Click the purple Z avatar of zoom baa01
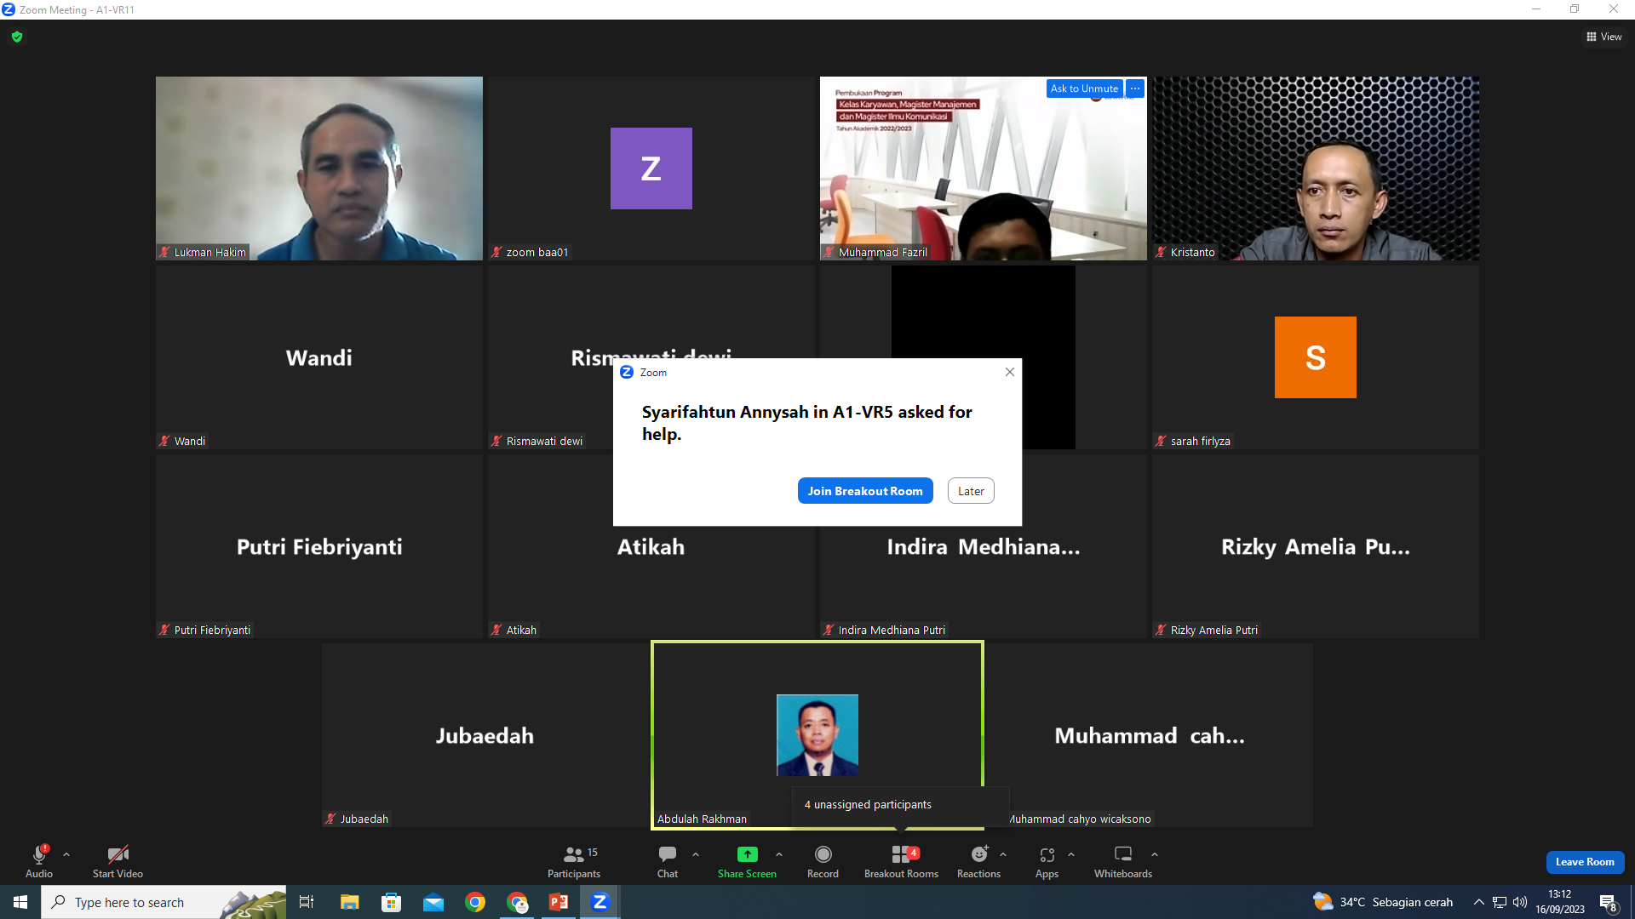 (651, 168)
